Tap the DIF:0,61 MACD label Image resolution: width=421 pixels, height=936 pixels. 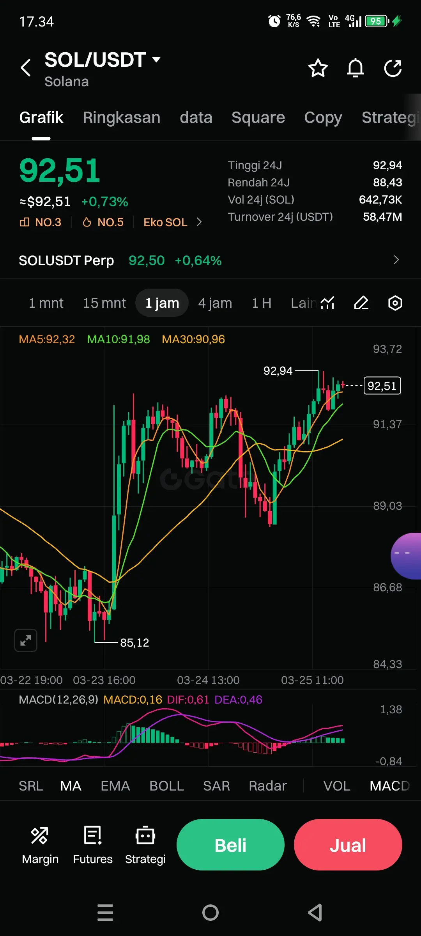tap(188, 700)
